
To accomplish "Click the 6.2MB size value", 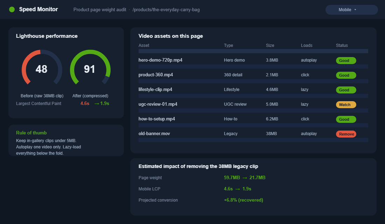I will tap(272, 119).
